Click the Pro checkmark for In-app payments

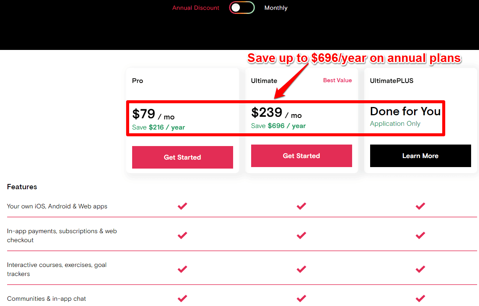click(x=182, y=235)
